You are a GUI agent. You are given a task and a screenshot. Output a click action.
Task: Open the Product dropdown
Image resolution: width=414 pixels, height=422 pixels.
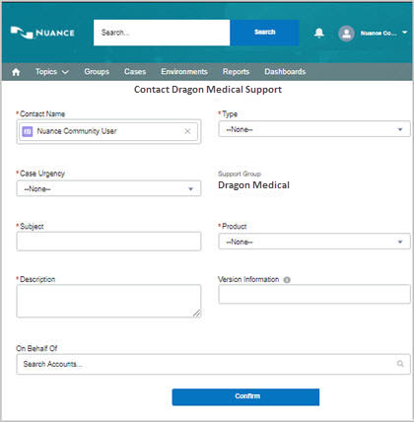[314, 242]
